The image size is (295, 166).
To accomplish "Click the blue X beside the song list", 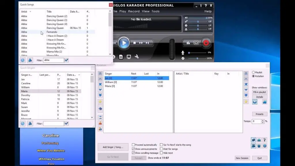I will pos(246,84).
